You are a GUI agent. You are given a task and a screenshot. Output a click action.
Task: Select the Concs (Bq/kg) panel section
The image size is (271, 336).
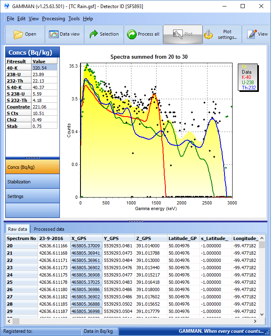(x=32, y=167)
